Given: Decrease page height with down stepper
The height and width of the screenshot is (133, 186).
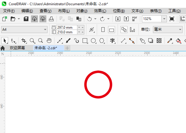Looking at the screenshot, I should (79, 32).
